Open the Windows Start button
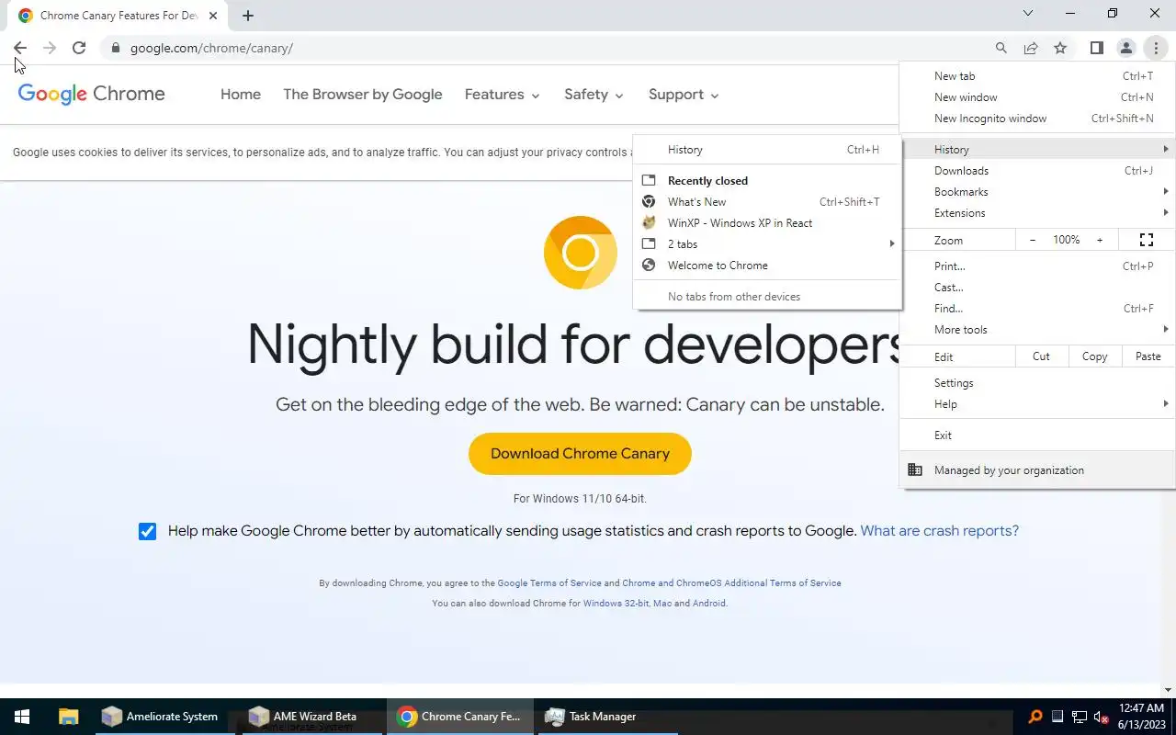Viewport: 1176px width, 735px height. pos(22,717)
